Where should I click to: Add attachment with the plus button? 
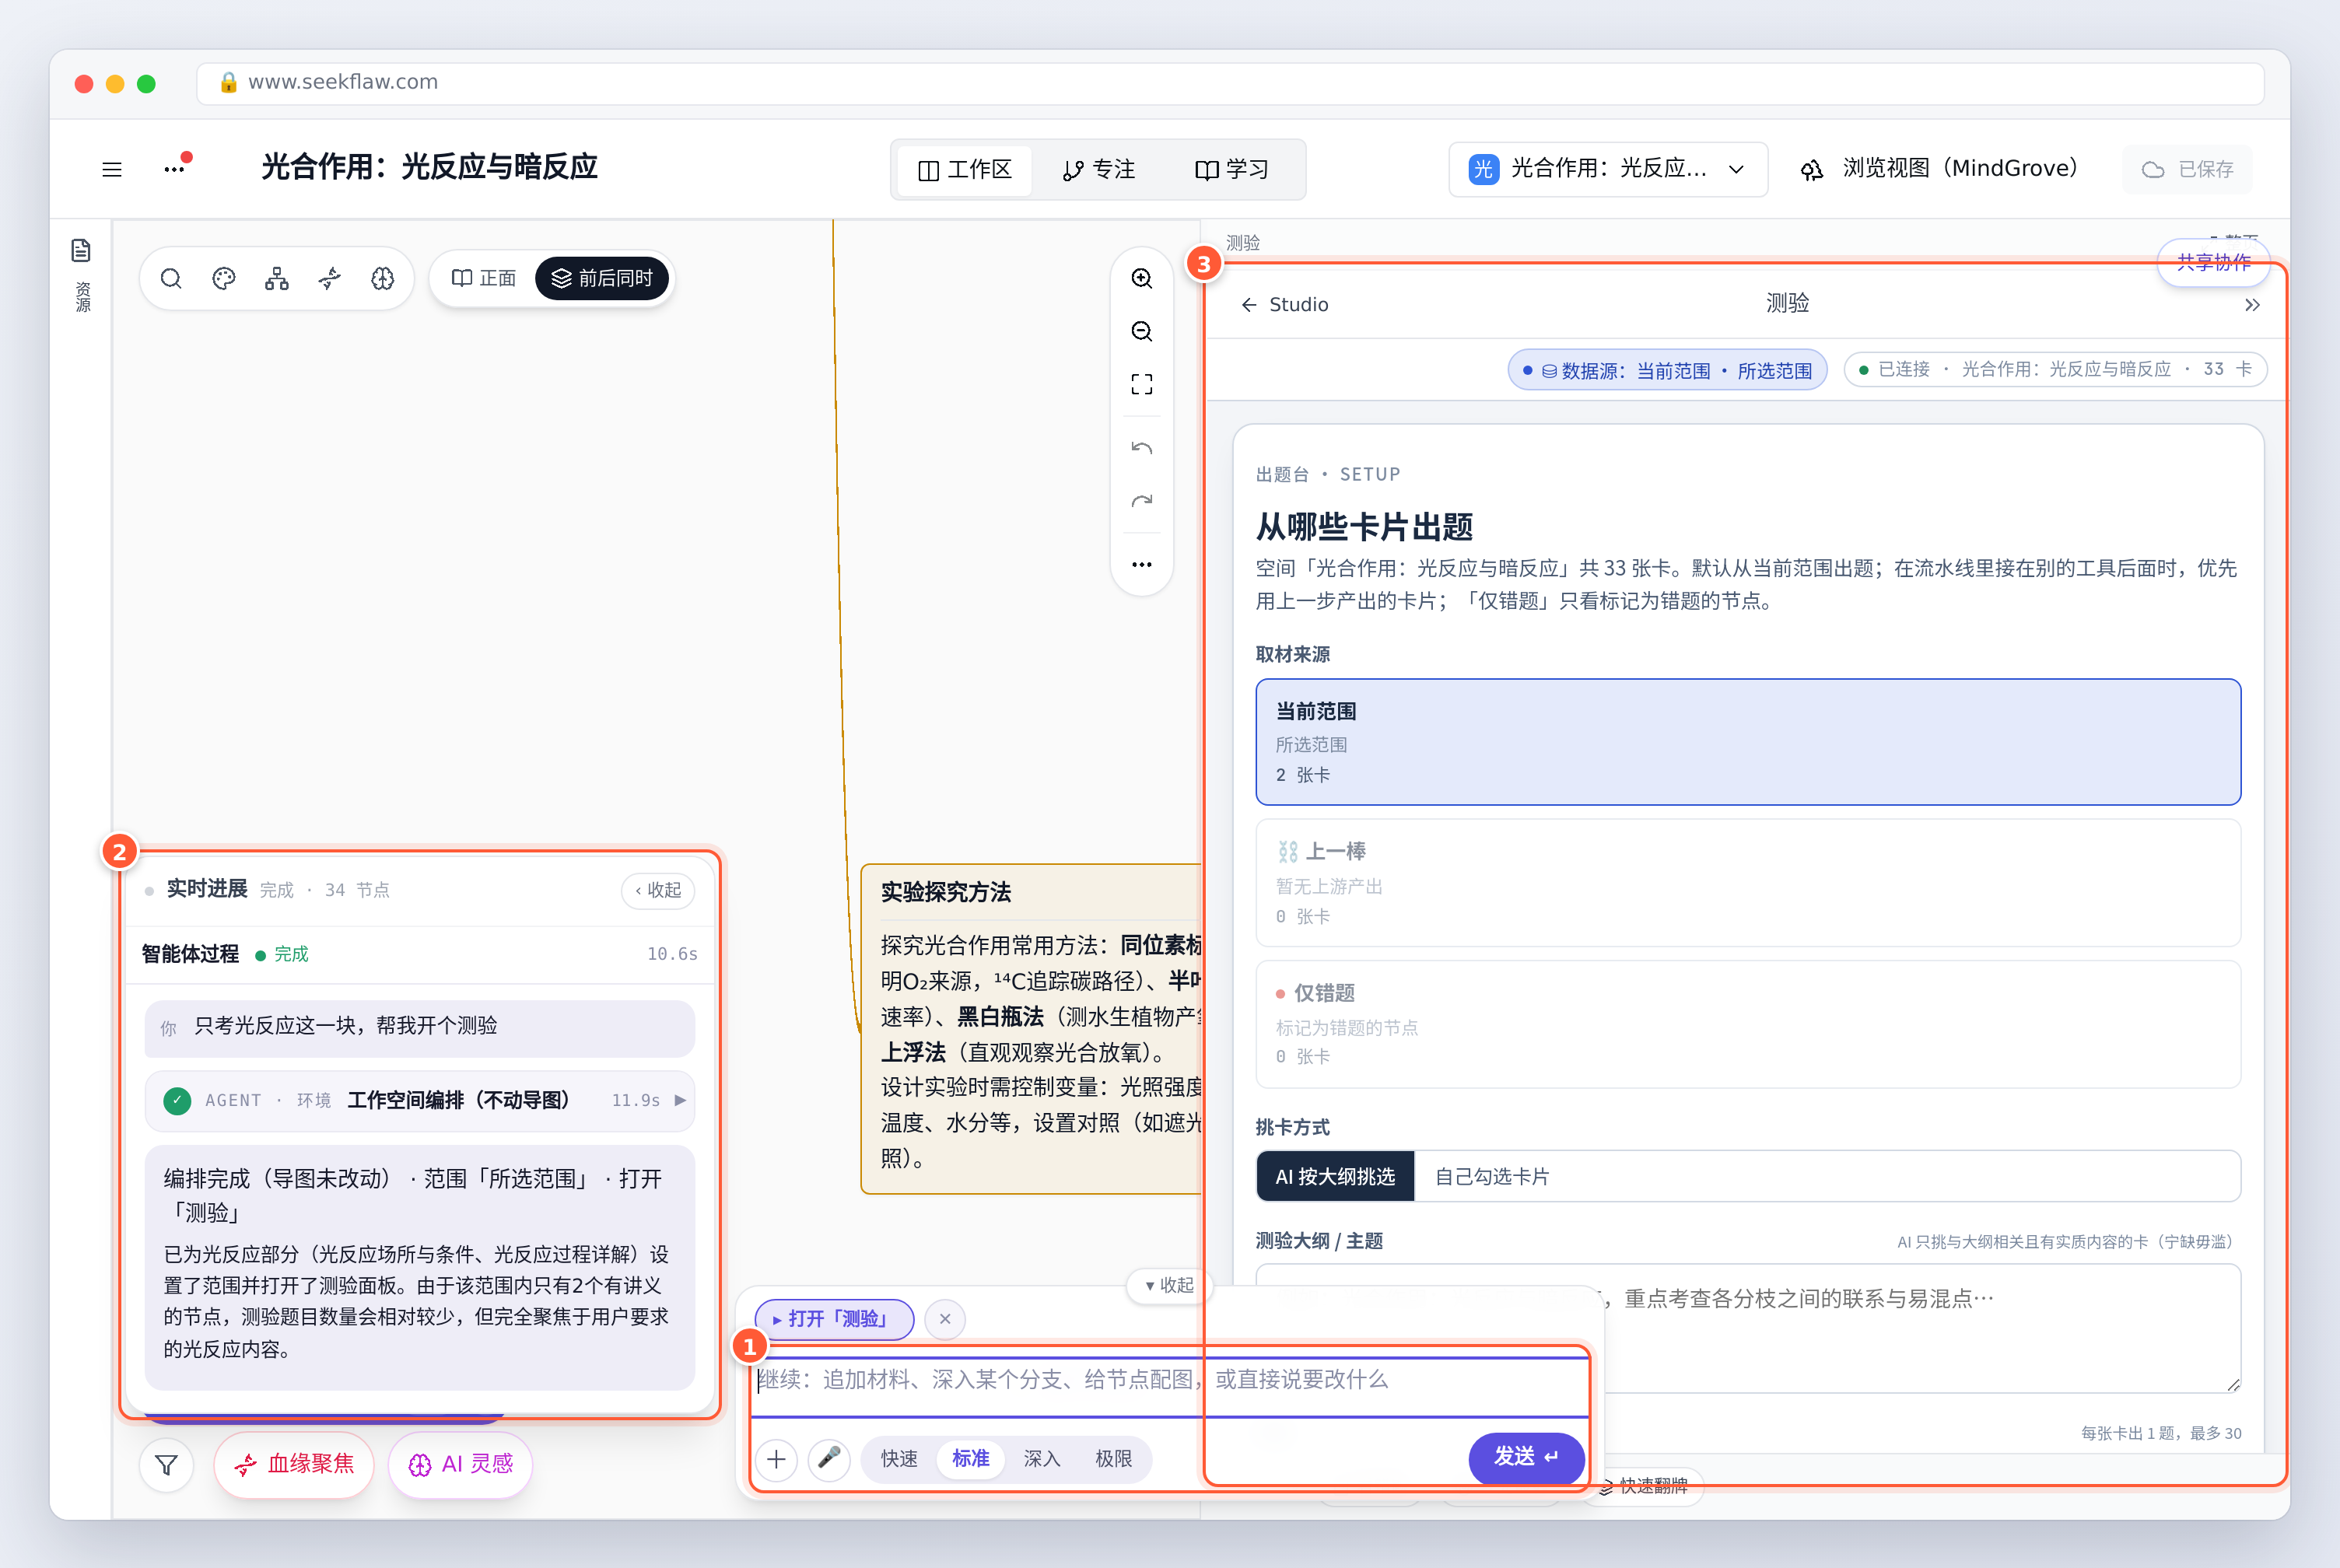click(776, 1459)
